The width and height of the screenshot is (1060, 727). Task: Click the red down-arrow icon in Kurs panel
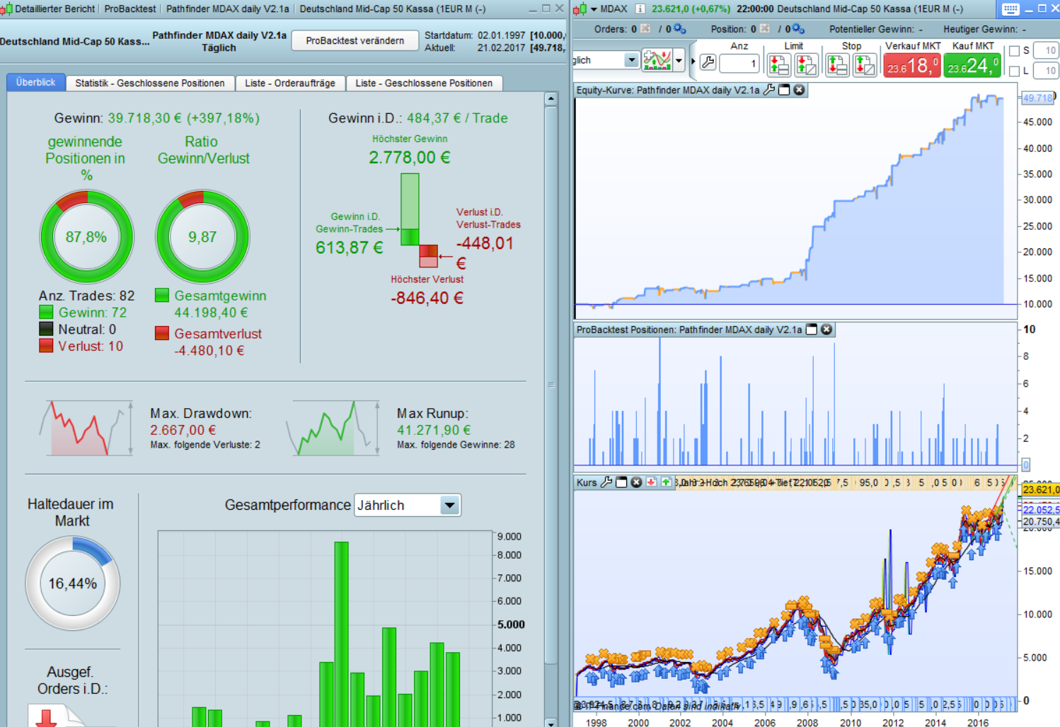point(651,482)
